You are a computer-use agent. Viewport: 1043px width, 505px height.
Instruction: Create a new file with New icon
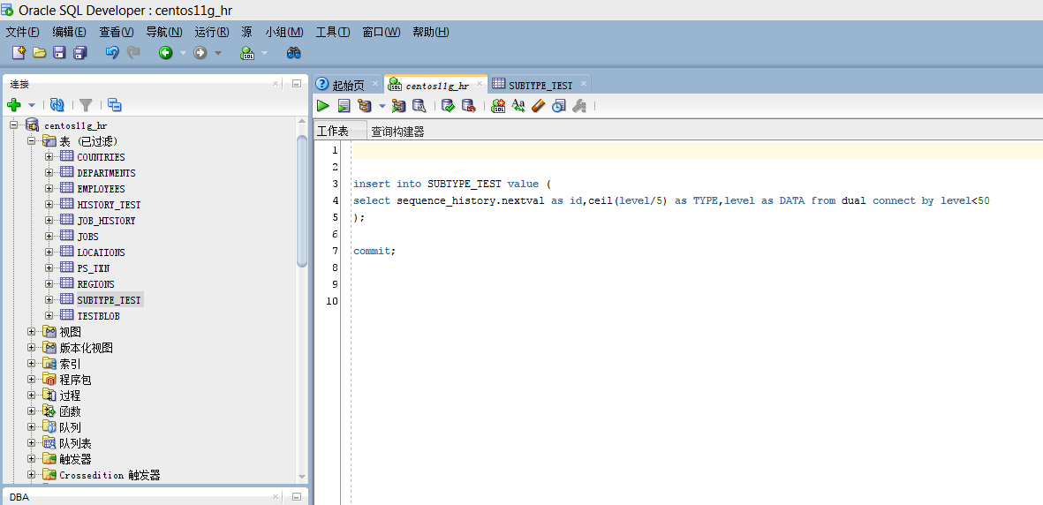click(19, 53)
